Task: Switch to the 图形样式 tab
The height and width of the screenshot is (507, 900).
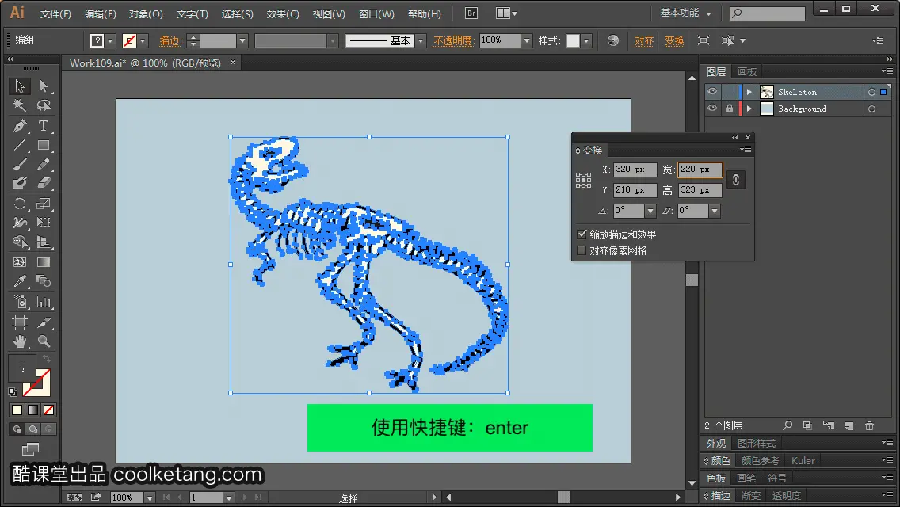Action: coord(757,444)
